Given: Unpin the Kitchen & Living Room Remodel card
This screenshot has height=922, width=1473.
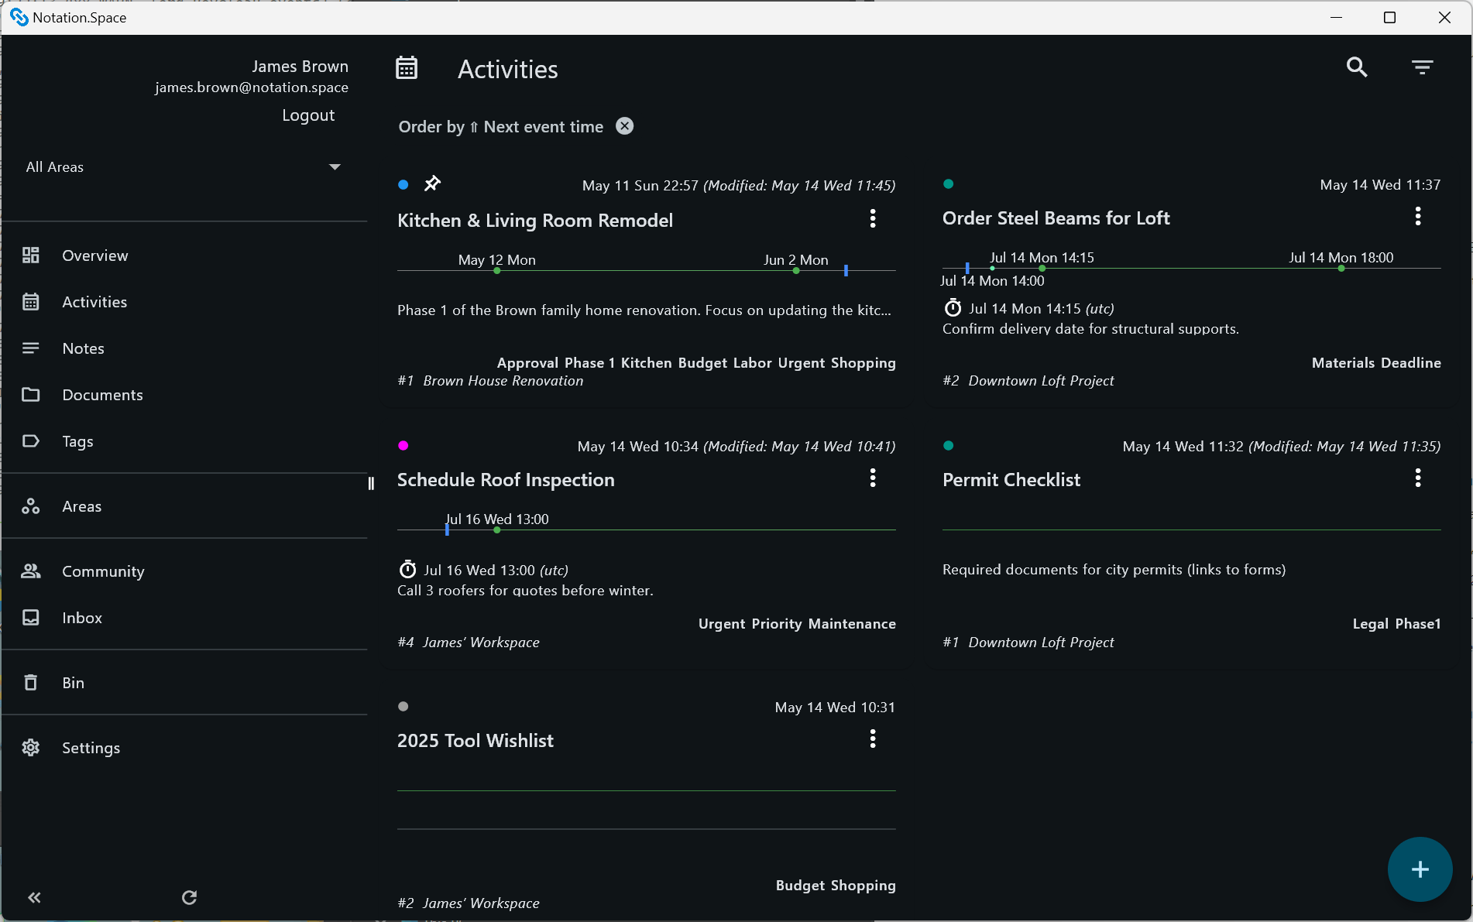Looking at the screenshot, I should [432, 184].
